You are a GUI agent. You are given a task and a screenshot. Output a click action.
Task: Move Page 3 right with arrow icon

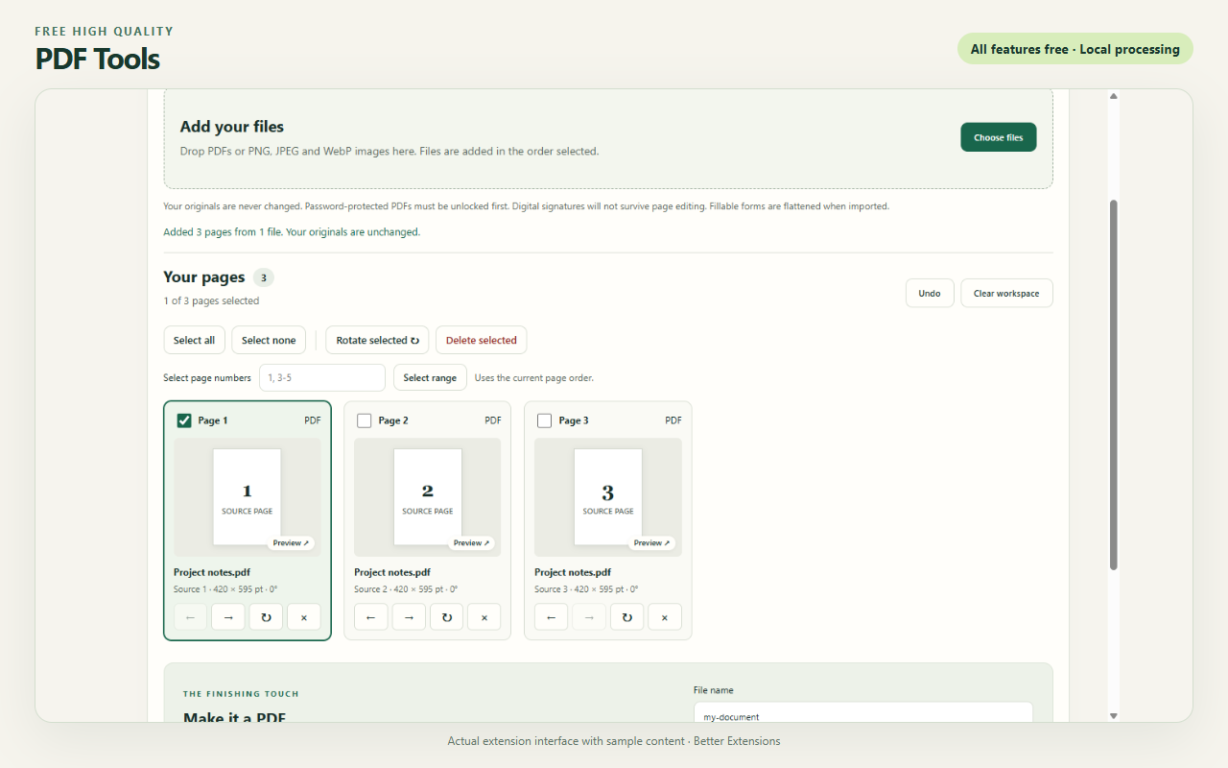click(589, 617)
